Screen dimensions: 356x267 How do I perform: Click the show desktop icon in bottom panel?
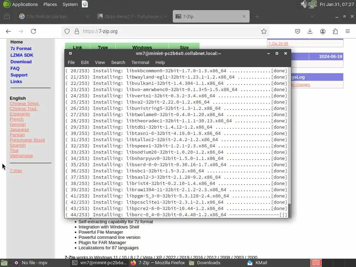coord(4,263)
